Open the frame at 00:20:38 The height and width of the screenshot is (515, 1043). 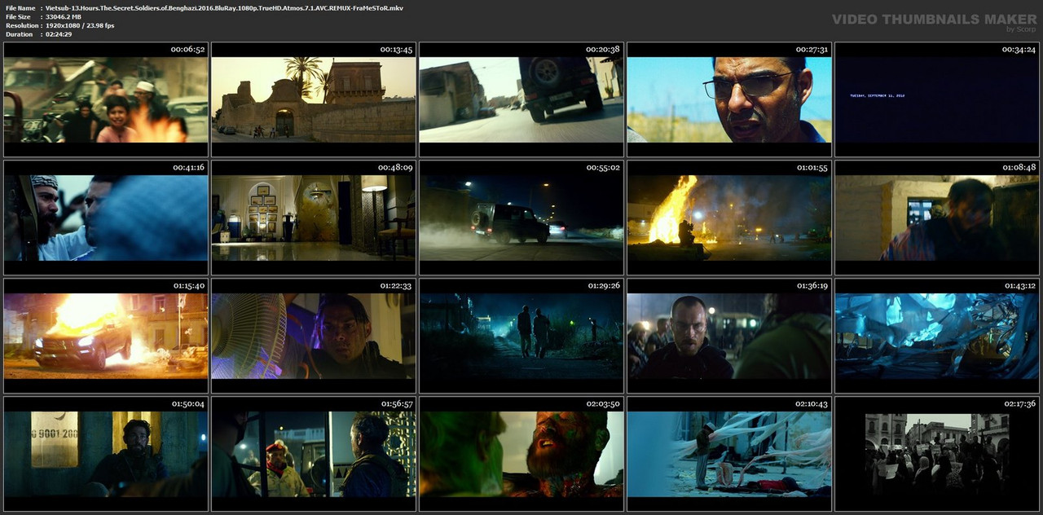click(x=521, y=99)
